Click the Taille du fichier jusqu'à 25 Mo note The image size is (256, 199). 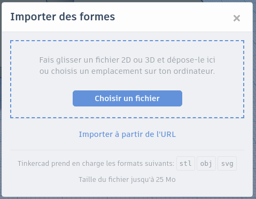pyautogui.click(x=127, y=179)
